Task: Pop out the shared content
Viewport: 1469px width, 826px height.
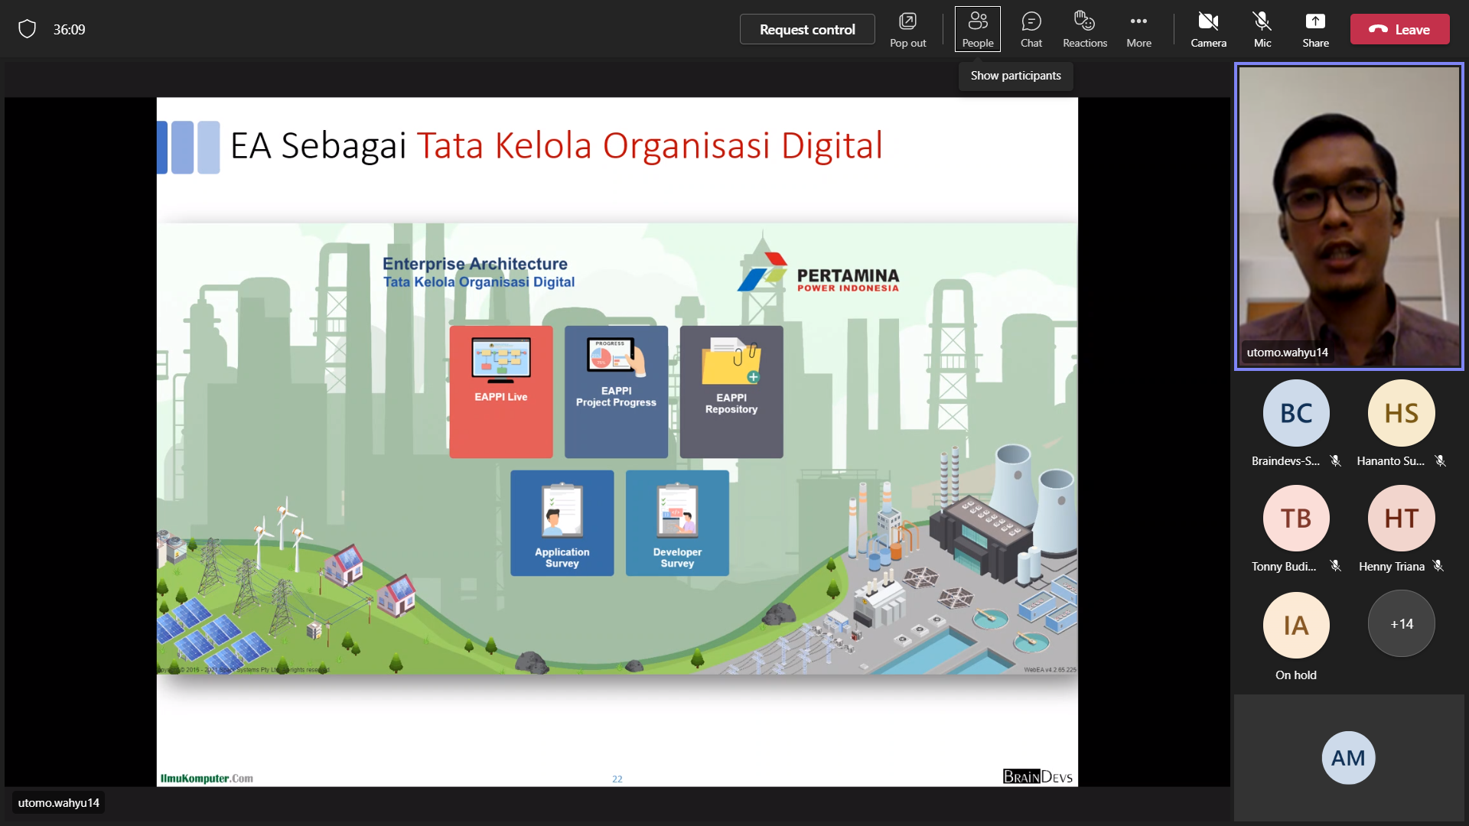Action: [x=907, y=29]
